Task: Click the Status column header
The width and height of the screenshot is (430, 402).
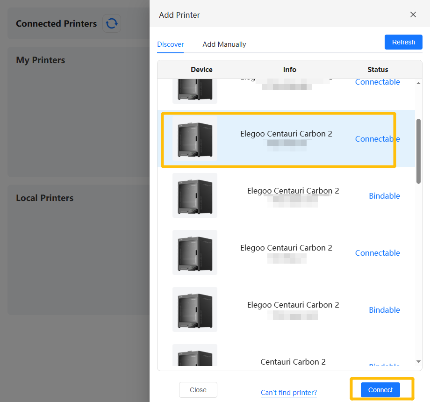Action: point(378,70)
